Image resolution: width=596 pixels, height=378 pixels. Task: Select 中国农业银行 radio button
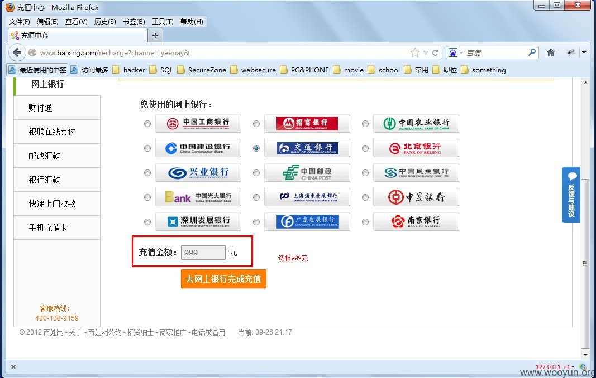click(365, 124)
